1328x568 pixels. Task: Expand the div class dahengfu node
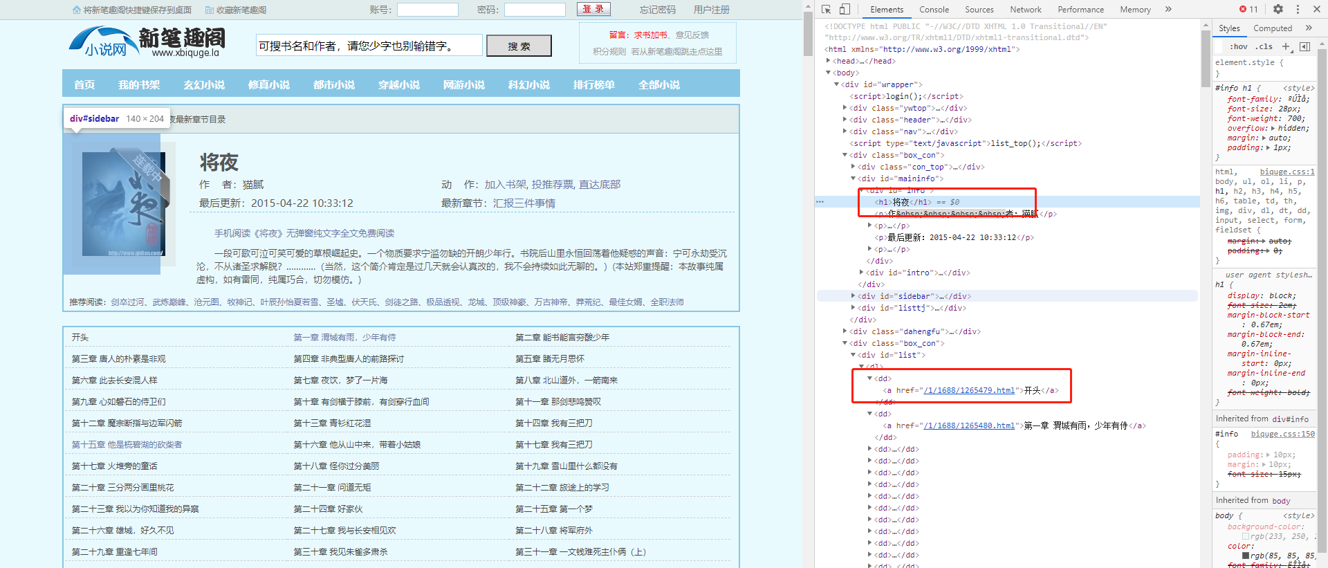point(845,331)
